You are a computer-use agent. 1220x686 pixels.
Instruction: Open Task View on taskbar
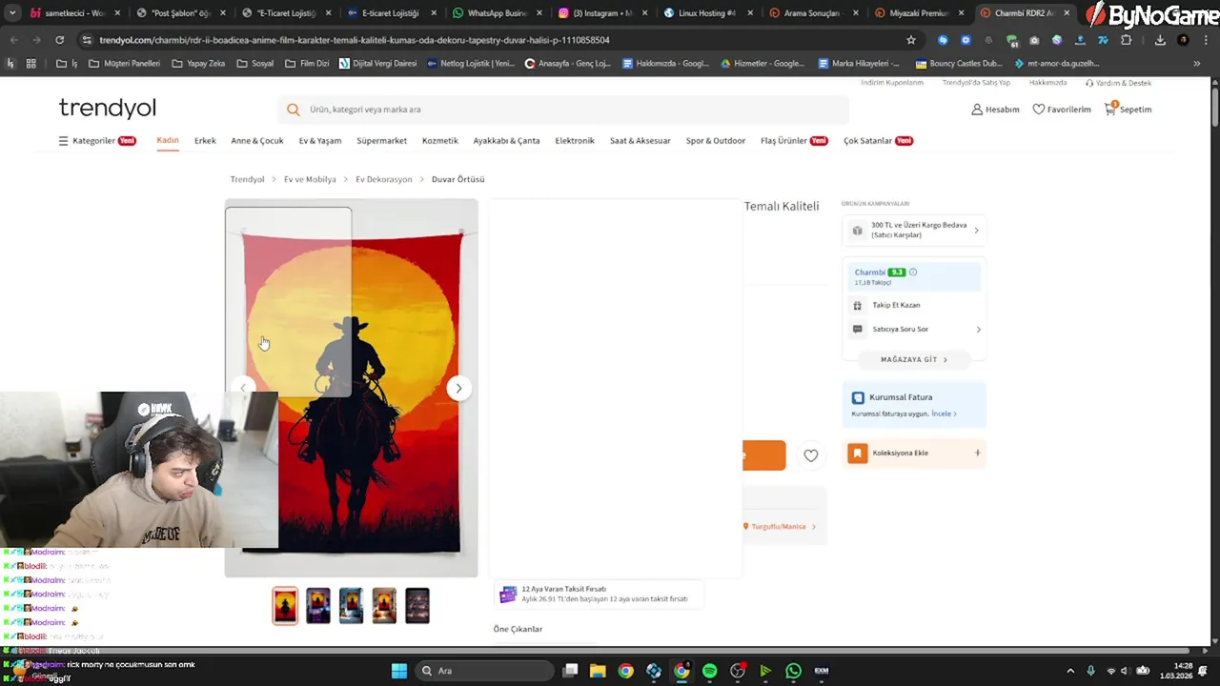point(570,671)
